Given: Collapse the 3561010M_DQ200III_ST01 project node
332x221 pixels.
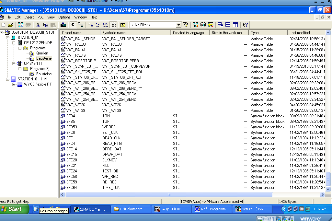Looking at the screenshot, I should coord(2,32).
